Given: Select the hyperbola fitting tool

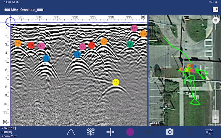Looking at the screenshot, I should click(71, 132).
